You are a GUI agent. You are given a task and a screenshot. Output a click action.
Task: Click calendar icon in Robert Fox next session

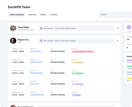(x=41, y=41)
